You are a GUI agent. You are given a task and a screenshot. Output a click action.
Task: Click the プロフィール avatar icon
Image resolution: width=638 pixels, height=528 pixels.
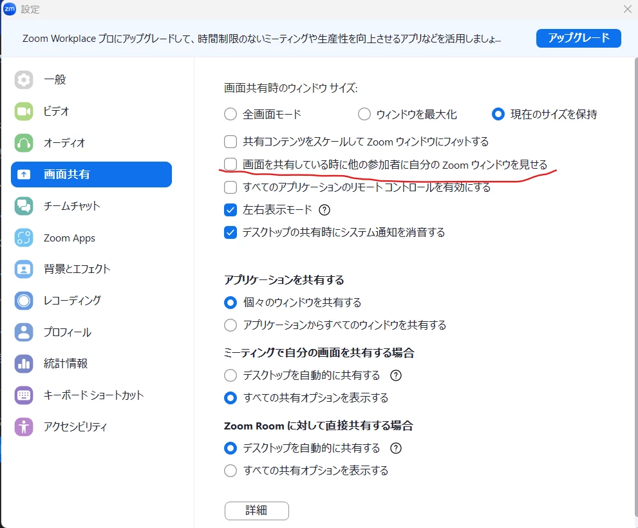click(24, 332)
